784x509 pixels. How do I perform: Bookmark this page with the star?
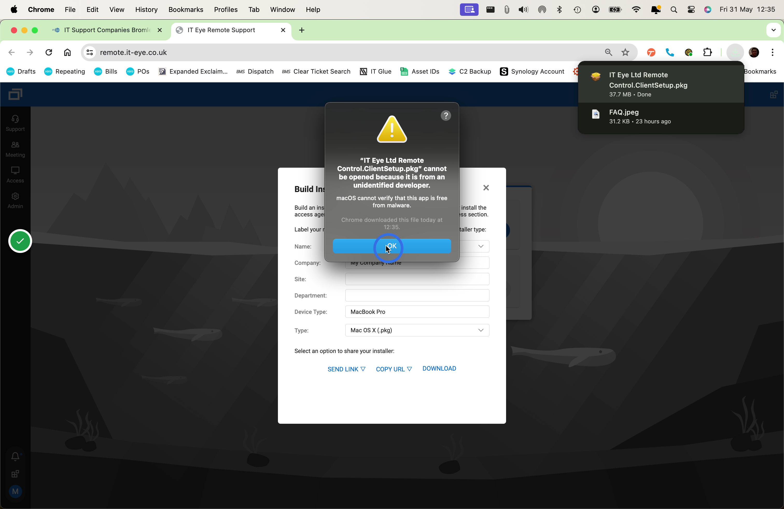pyautogui.click(x=625, y=52)
